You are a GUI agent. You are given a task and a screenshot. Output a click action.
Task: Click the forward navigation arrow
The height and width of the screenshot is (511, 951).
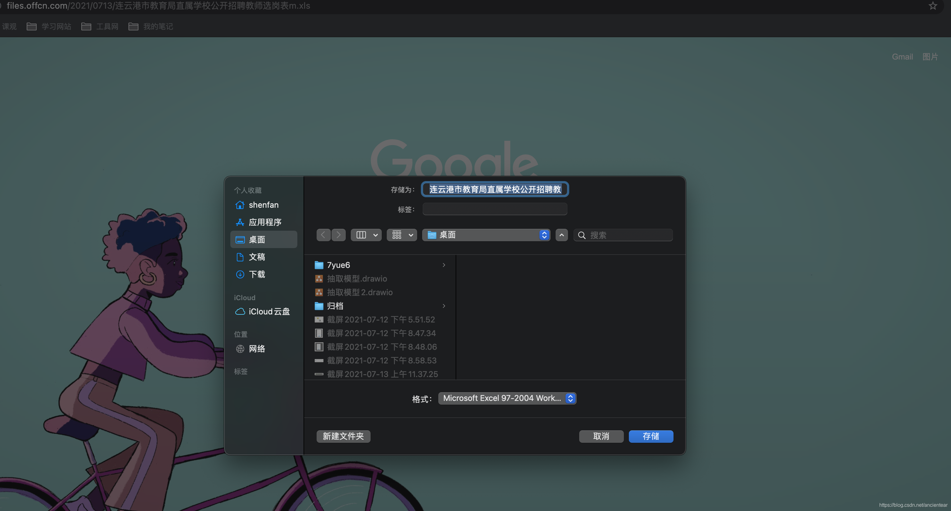point(339,235)
